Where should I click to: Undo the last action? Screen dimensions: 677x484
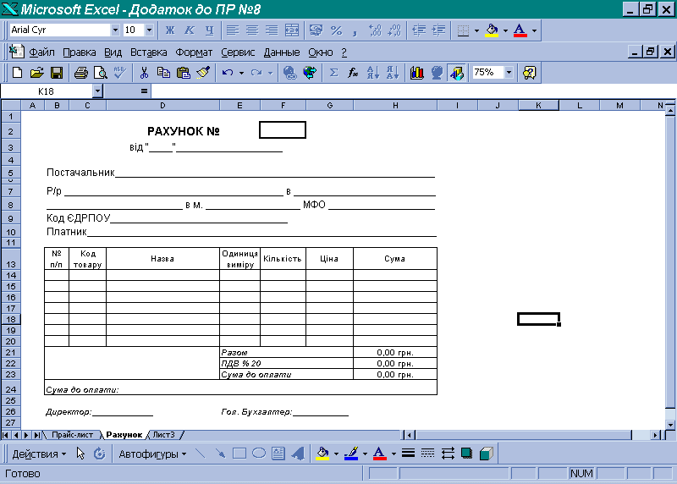point(228,73)
